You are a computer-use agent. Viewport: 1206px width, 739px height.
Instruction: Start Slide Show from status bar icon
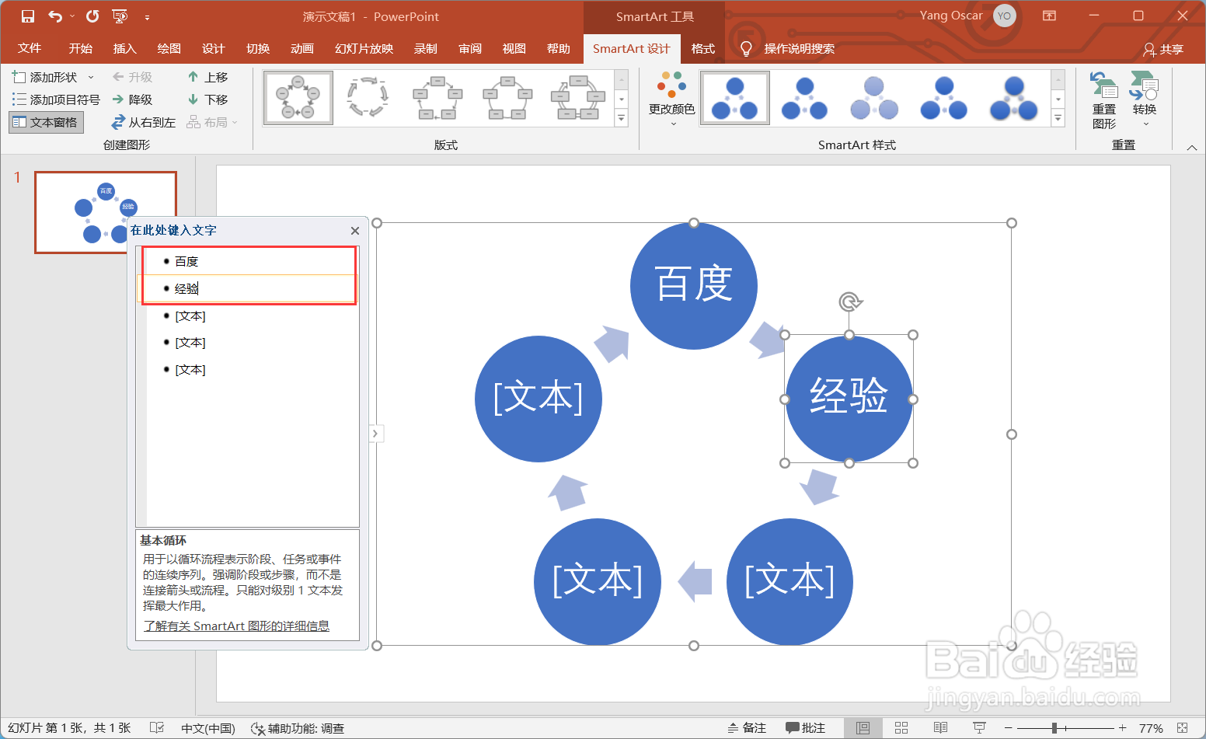click(x=979, y=728)
